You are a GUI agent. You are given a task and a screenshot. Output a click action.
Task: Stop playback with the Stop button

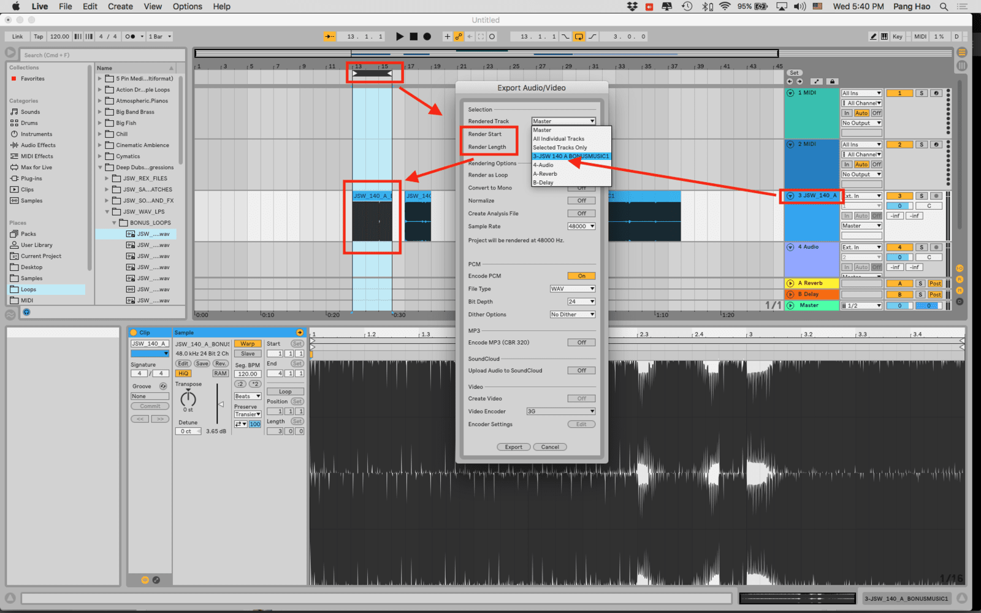tap(414, 37)
